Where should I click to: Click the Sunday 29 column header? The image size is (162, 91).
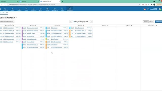coord(153,26)
